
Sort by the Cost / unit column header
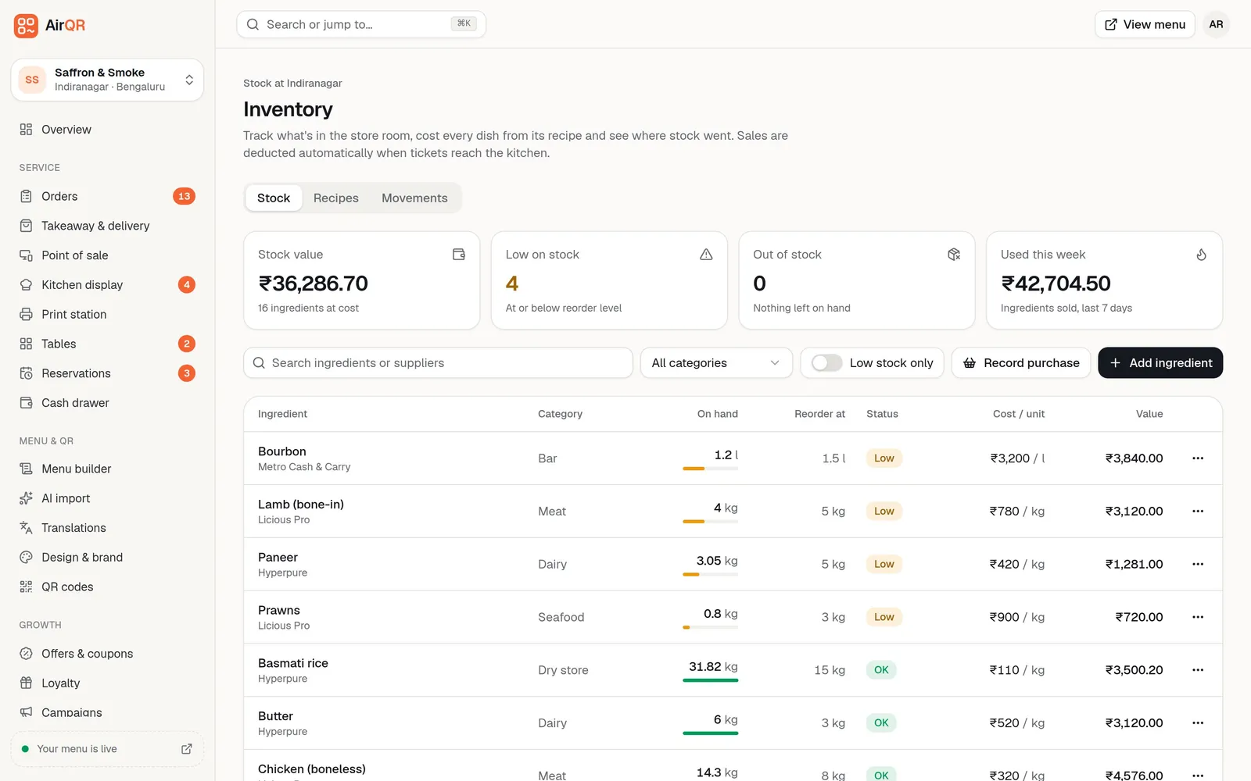(x=1019, y=414)
